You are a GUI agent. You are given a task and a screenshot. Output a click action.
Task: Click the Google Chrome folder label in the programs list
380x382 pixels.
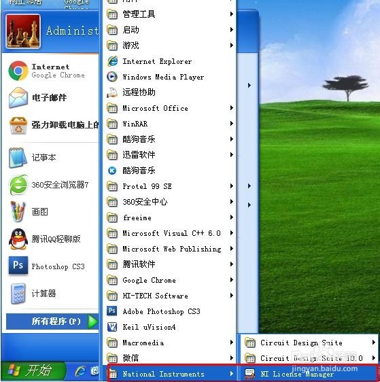[x=149, y=280]
